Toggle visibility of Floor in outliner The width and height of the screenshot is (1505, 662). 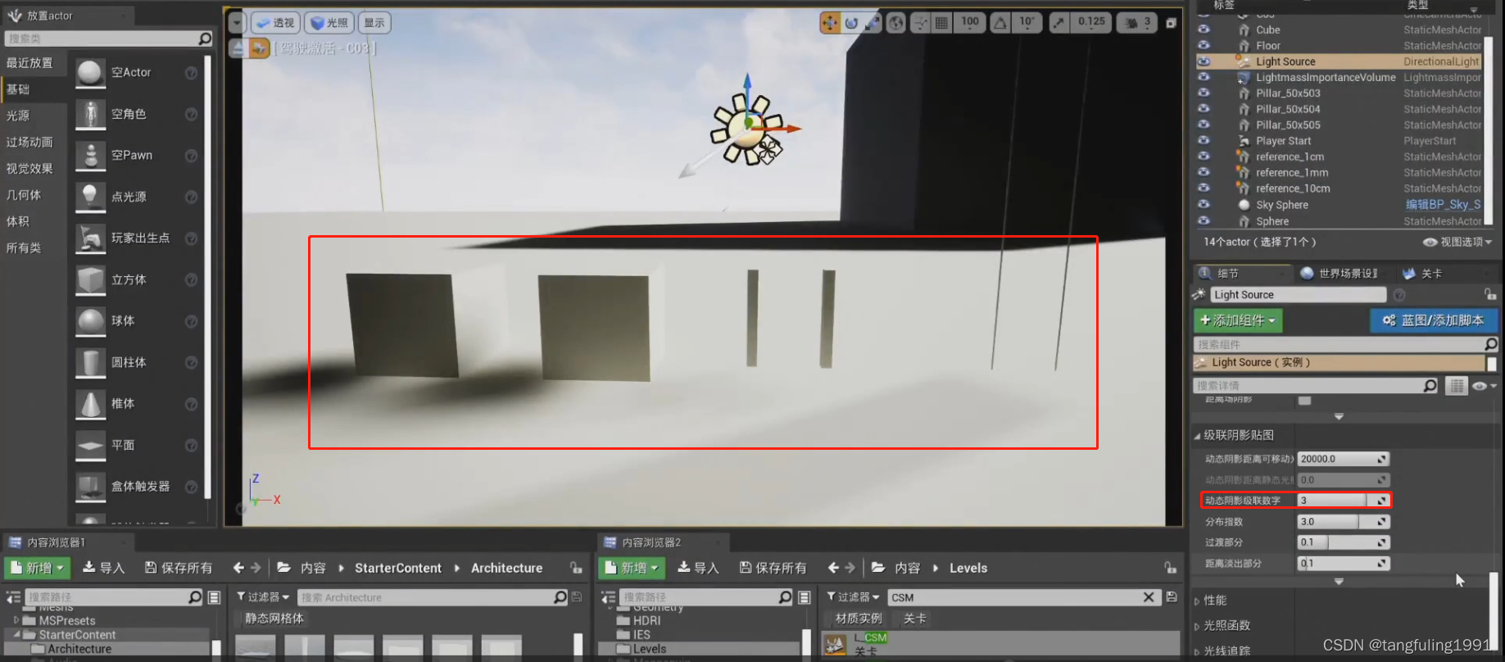tap(1204, 45)
